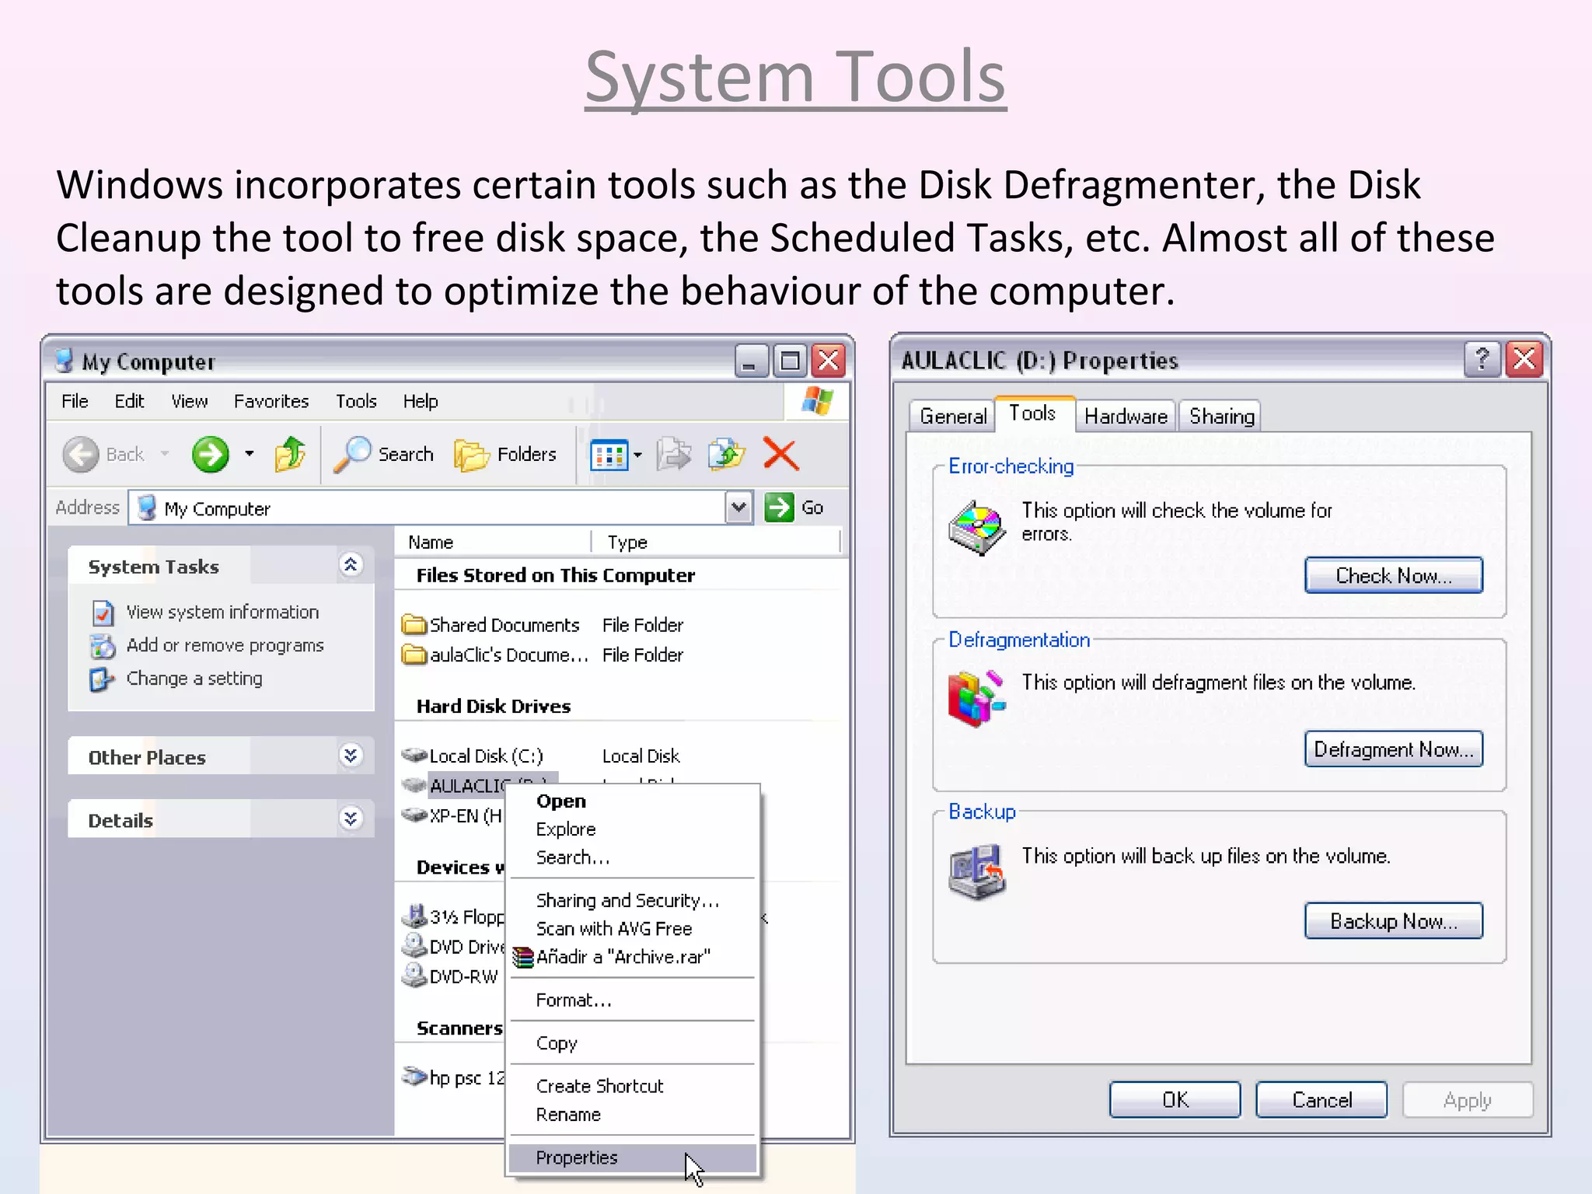Click the green Go arrow button

[779, 508]
